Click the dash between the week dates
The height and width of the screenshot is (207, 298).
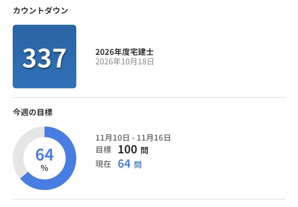(133, 138)
